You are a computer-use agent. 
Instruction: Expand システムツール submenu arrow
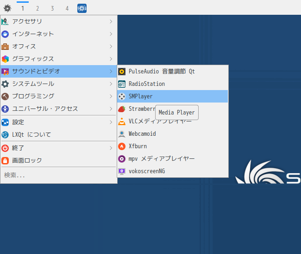111,84
